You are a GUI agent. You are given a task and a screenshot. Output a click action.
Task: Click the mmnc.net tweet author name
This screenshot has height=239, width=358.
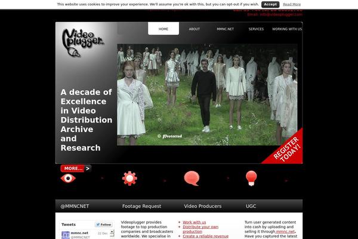[x=79, y=233]
